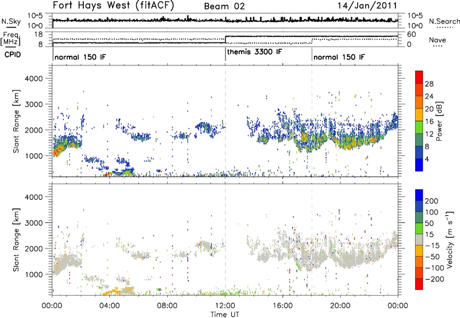Select the "04:00" time tick label

(x=110, y=306)
